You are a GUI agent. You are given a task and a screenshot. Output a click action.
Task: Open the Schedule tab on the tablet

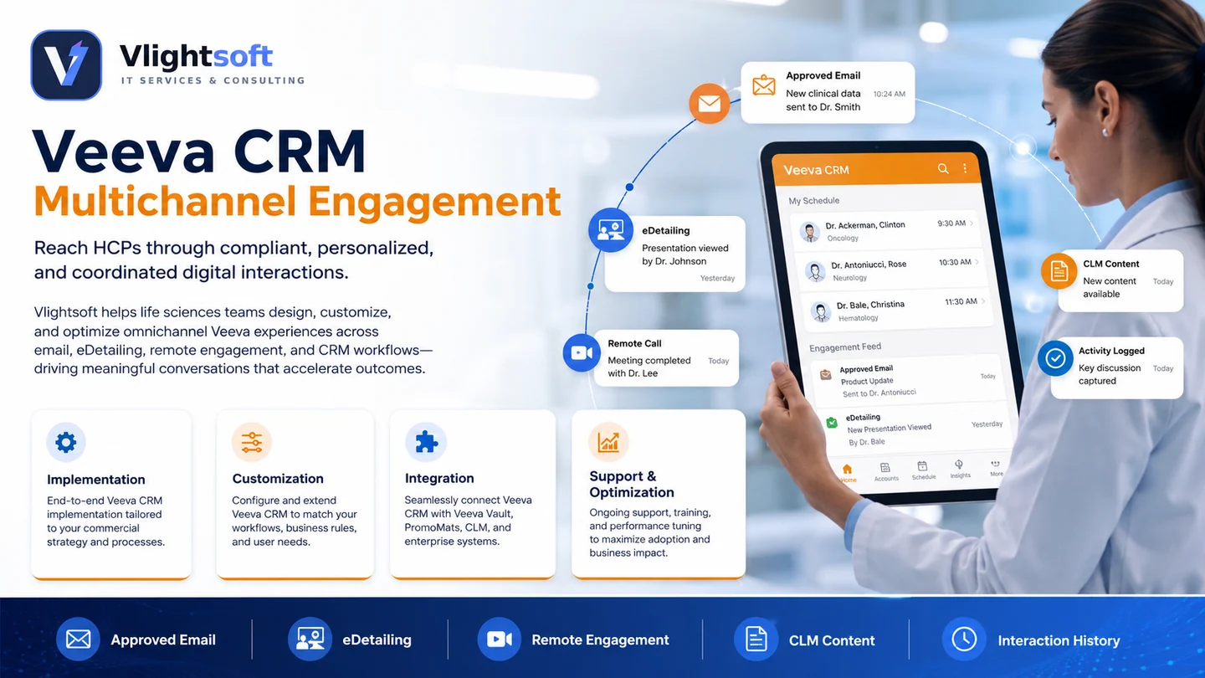coord(923,470)
